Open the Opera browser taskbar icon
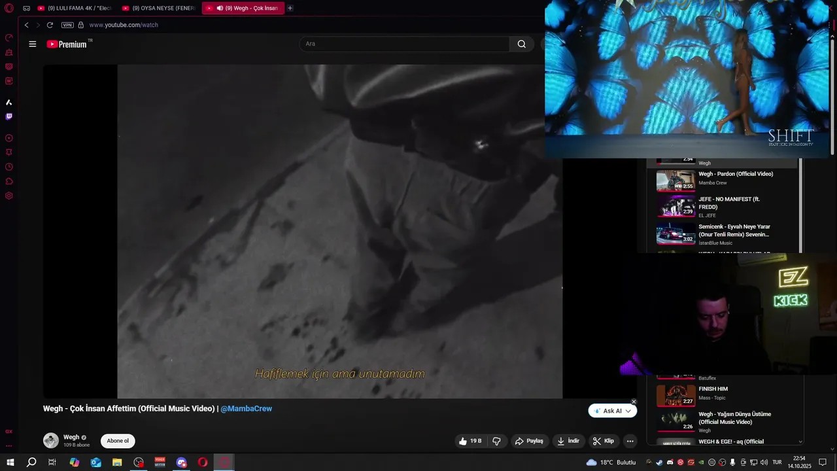837x471 pixels. pos(203,462)
